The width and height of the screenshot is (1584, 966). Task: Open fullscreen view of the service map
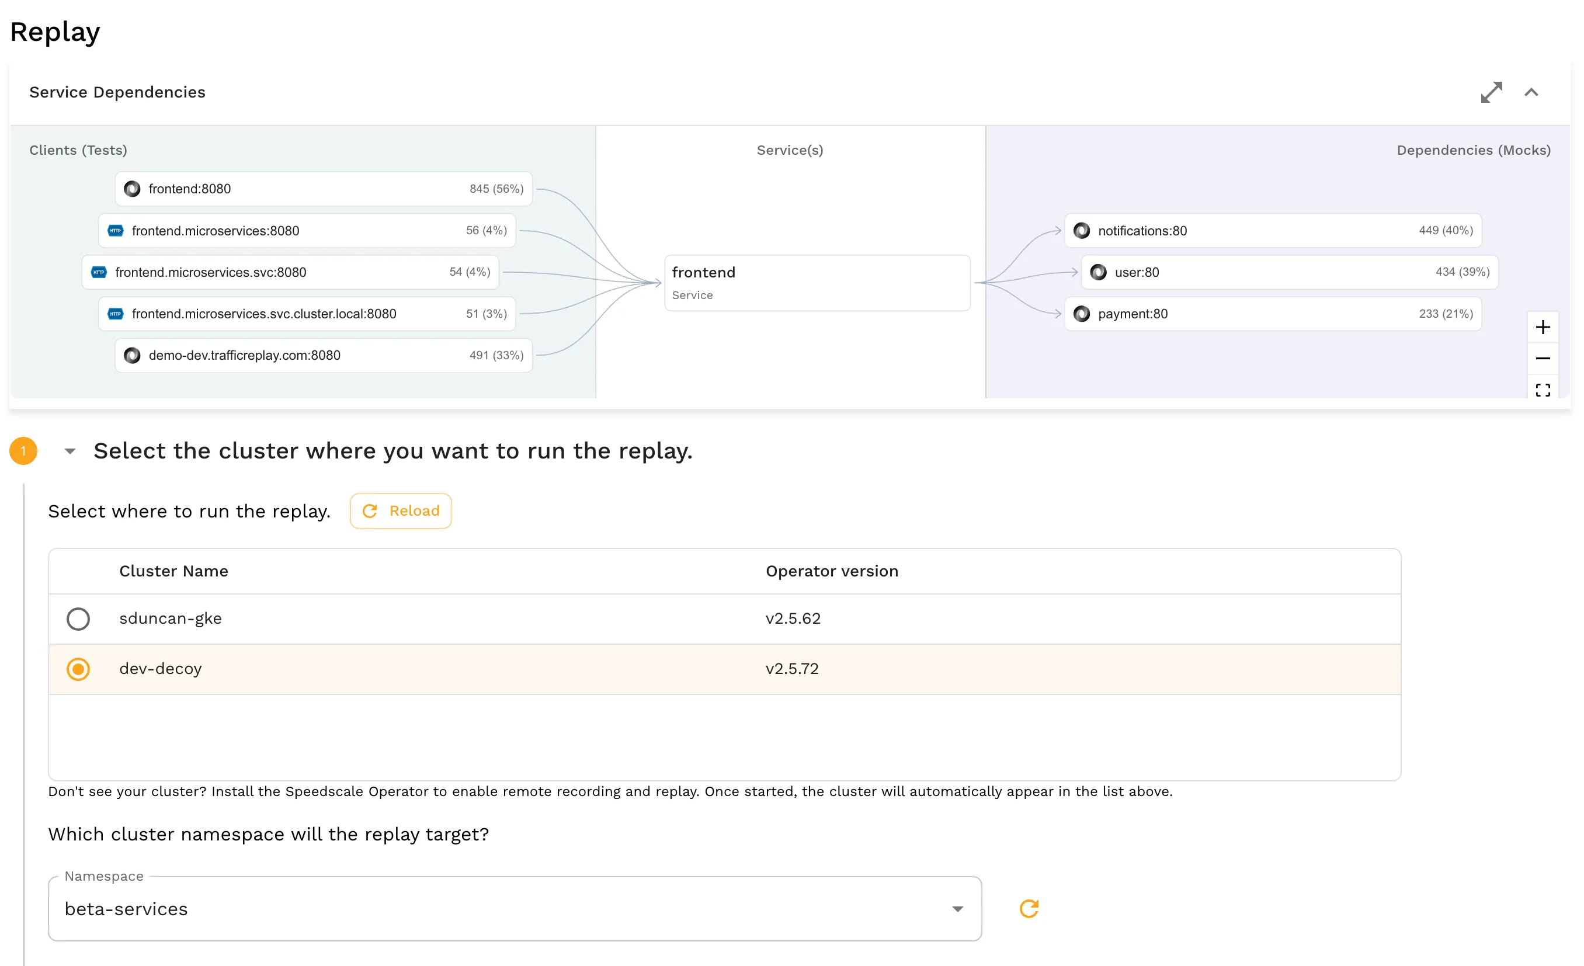point(1543,390)
